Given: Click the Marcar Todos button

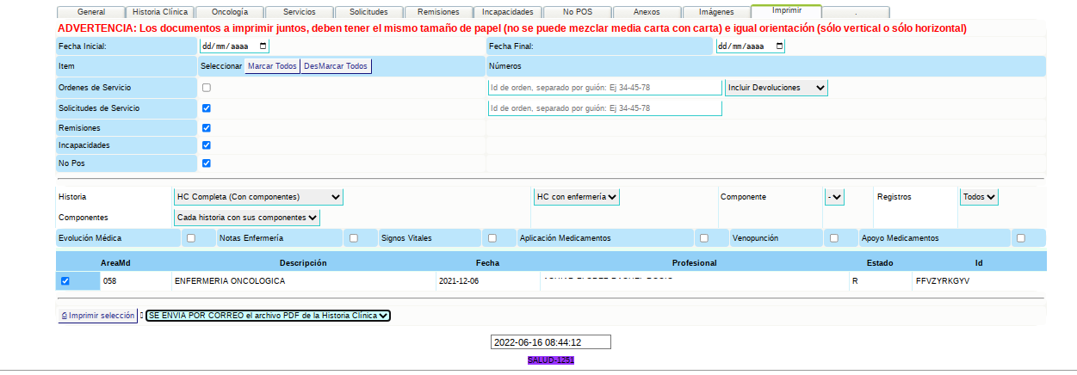Looking at the screenshot, I should pyautogui.click(x=272, y=66).
